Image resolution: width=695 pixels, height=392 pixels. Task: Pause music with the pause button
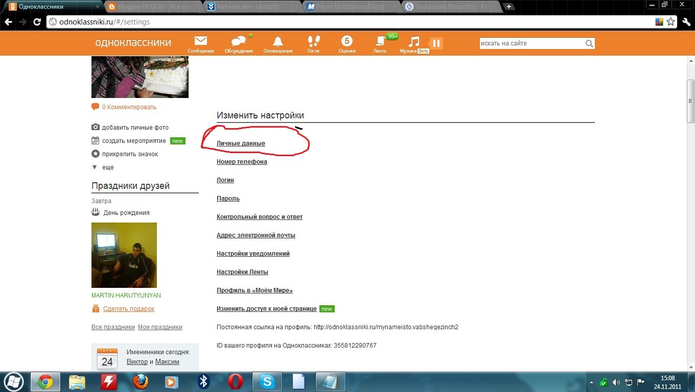coord(436,43)
